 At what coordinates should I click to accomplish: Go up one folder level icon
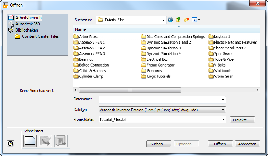[x=178, y=20]
